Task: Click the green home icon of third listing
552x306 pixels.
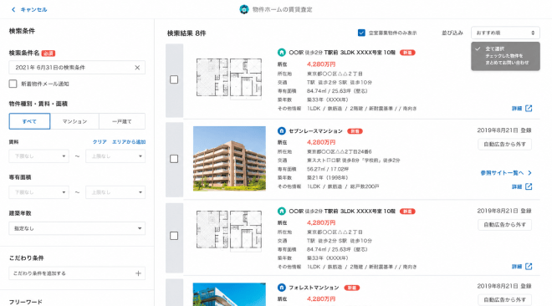Action: (x=281, y=211)
